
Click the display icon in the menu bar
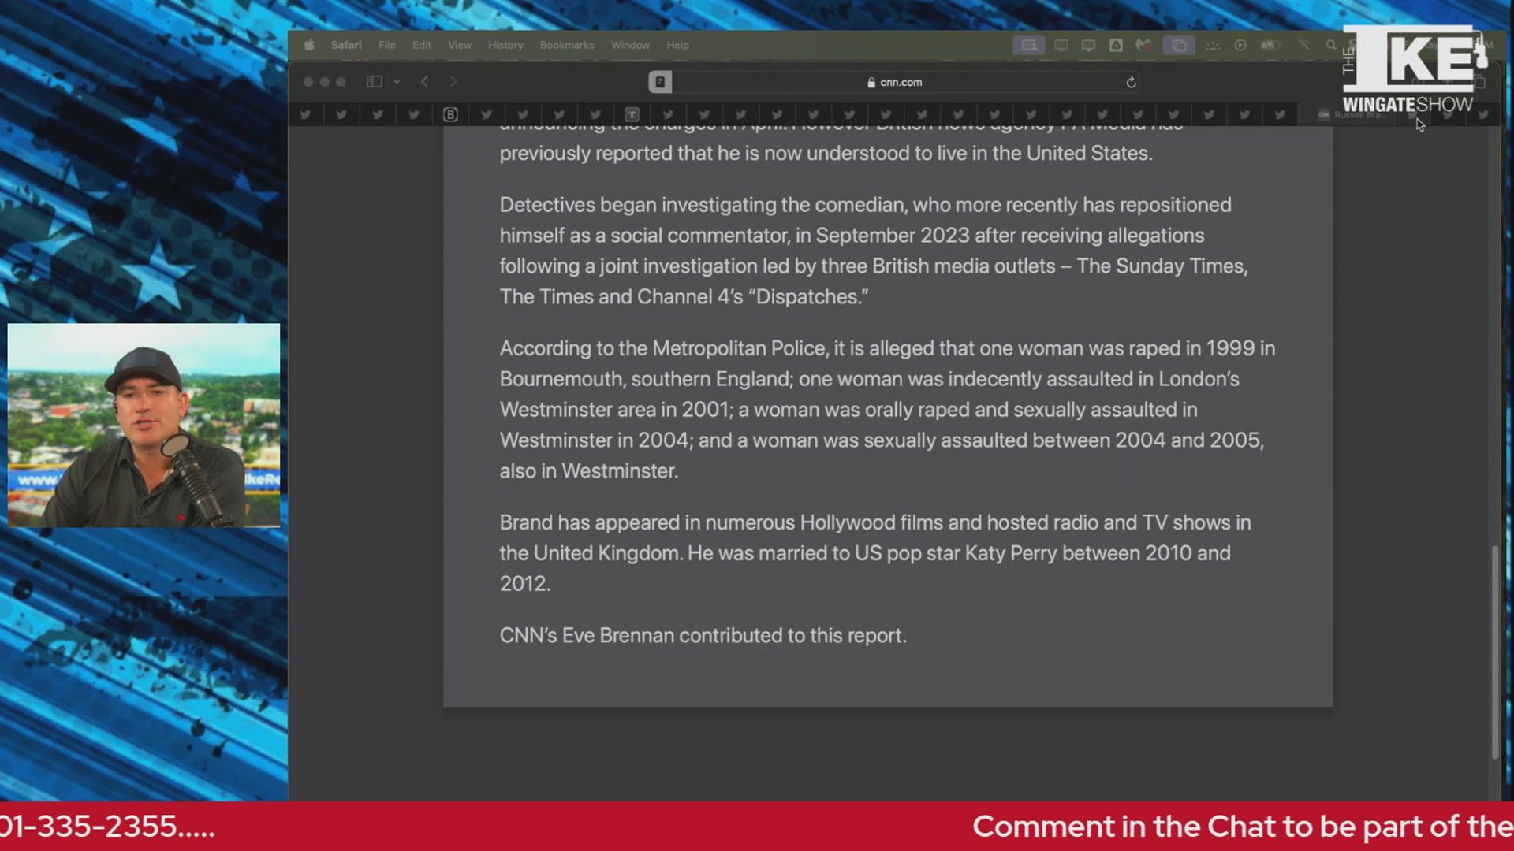pos(1061,45)
